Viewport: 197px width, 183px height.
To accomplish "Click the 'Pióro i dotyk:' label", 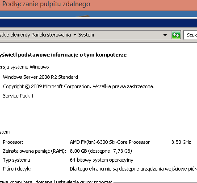I will 17,169.
